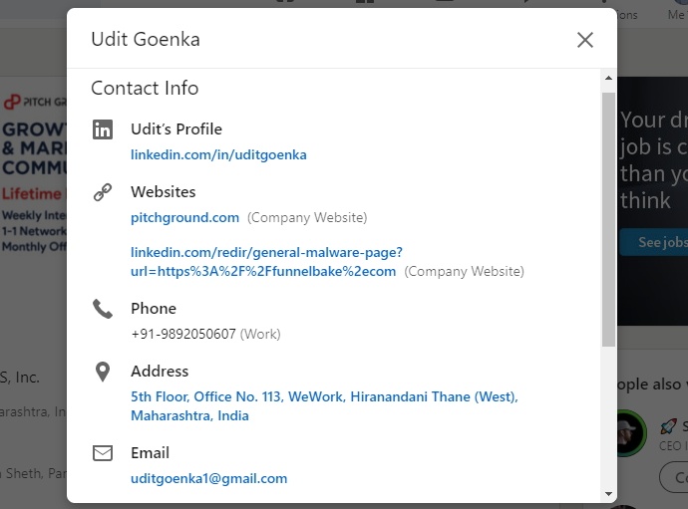
Task: Click the location pin icon beside Address
Action: click(x=103, y=372)
